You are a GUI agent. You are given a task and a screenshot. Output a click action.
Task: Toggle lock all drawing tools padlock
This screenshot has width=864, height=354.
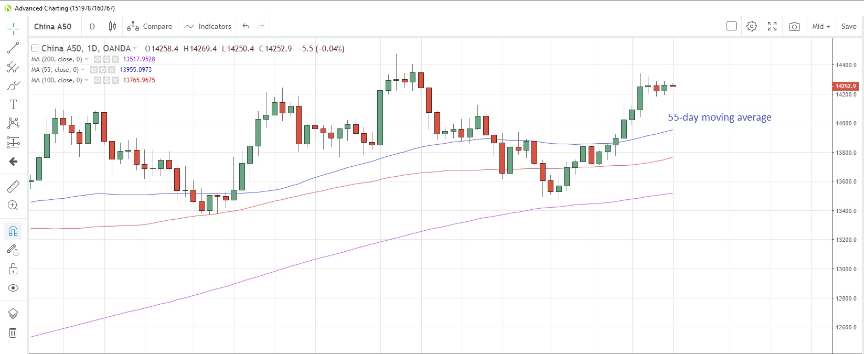(x=13, y=269)
